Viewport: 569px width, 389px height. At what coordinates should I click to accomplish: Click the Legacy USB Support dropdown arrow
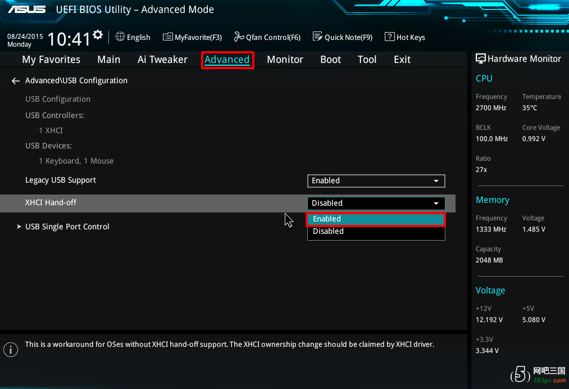(x=436, y=181)
